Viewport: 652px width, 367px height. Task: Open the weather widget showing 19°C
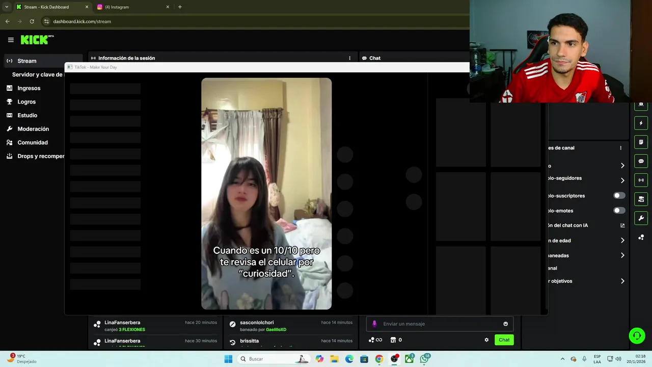click(22, 359)
